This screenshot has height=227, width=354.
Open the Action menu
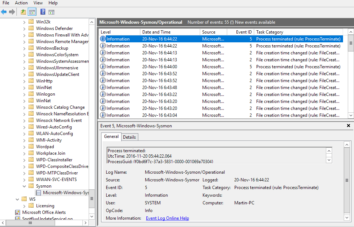[21, 3]
